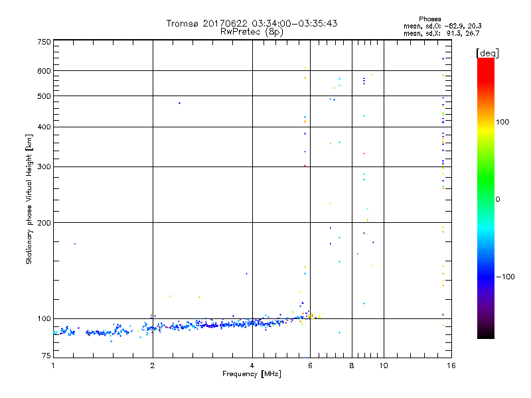Screen dimensions: 531x398
Task: Click the 200 label on the height axis
Action: tap(44, 223)
